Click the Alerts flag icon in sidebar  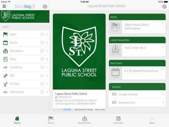[5, 34]
